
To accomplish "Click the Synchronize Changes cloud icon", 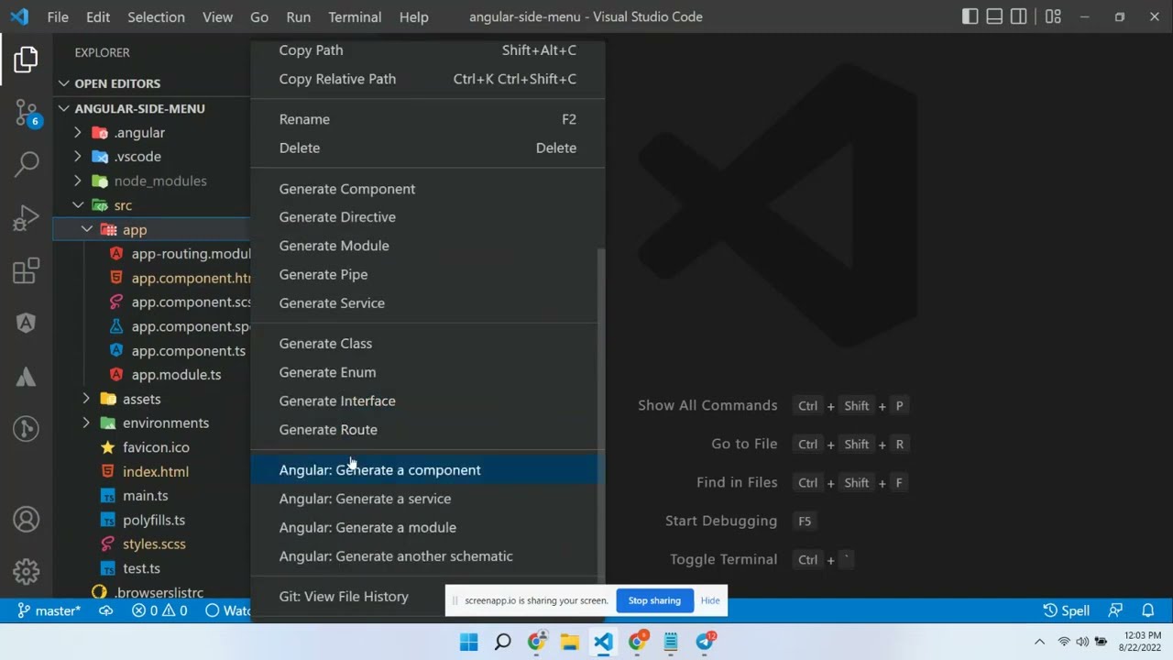I will (106, 610).
